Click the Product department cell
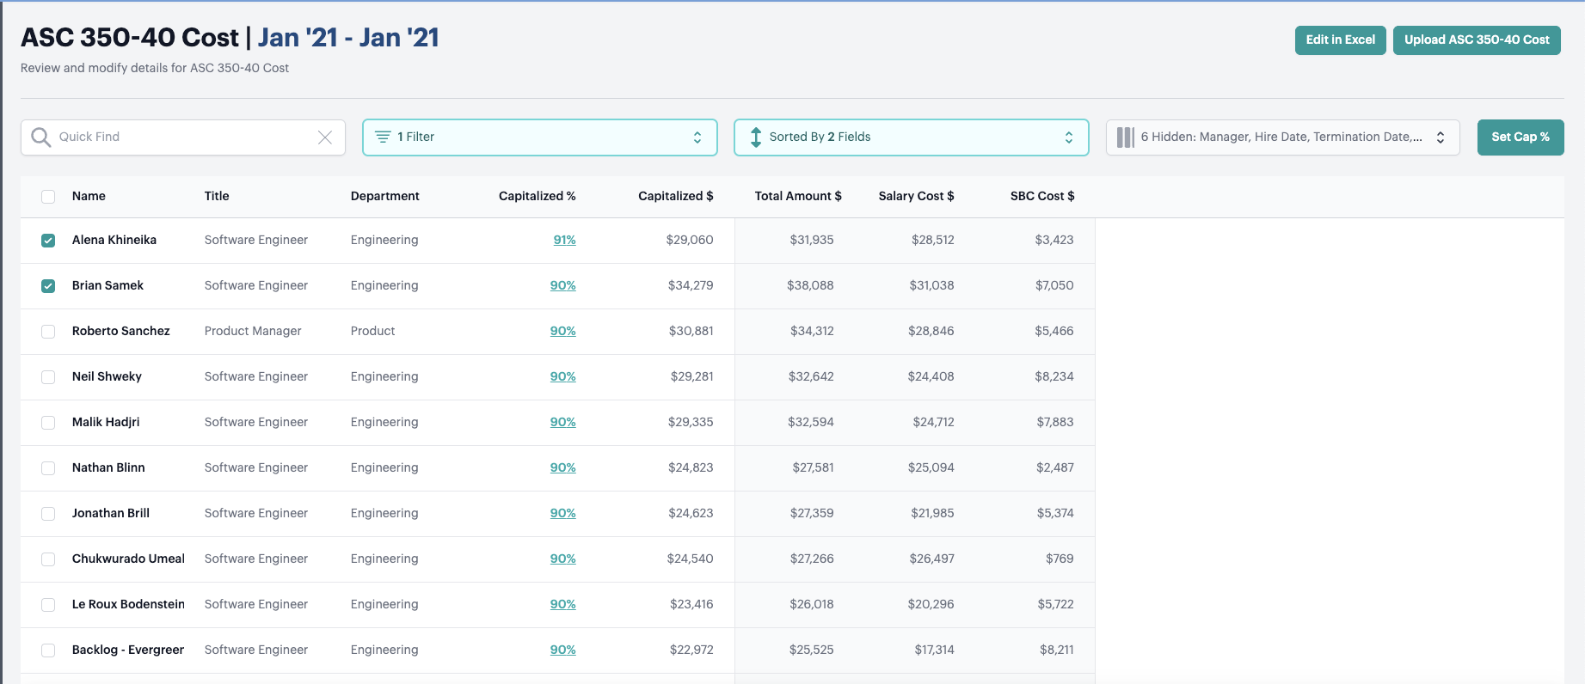 (x=372, y=331)
